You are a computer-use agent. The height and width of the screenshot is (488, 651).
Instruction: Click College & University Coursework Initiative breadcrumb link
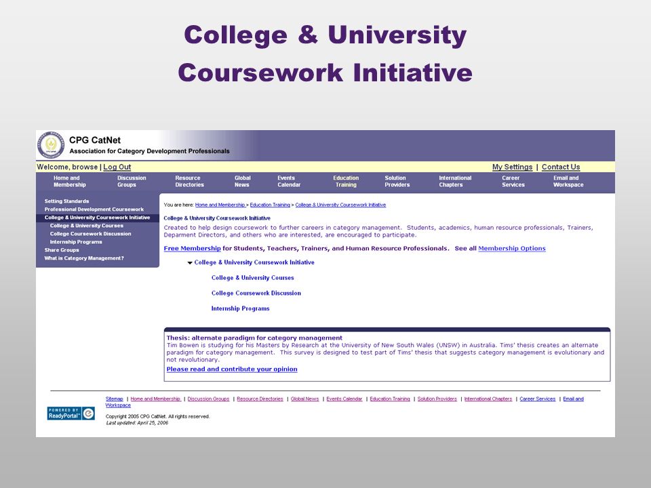pos(340,205)
